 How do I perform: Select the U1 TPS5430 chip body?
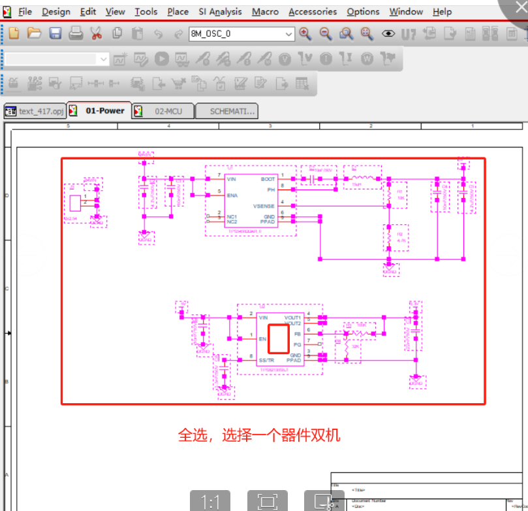[x=251, y=200]
